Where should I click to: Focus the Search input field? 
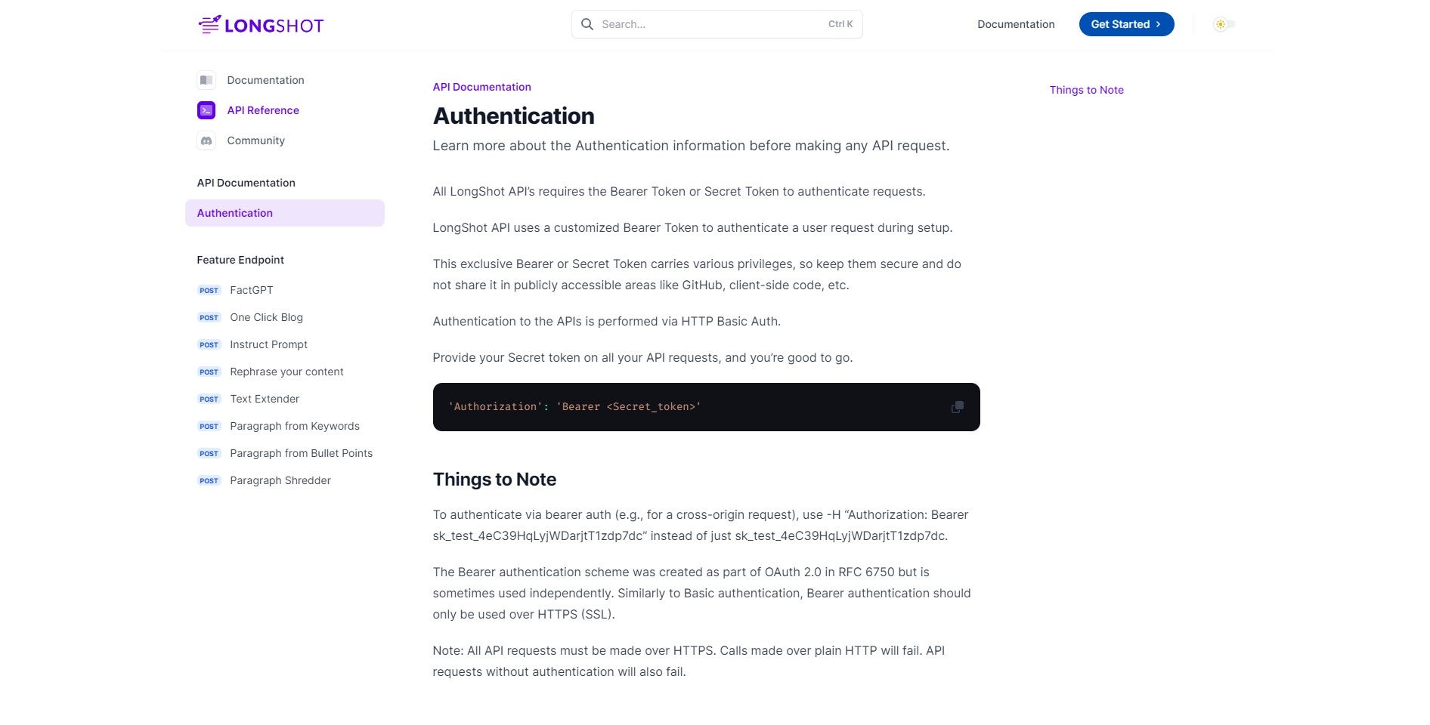[x=710, y=24]
